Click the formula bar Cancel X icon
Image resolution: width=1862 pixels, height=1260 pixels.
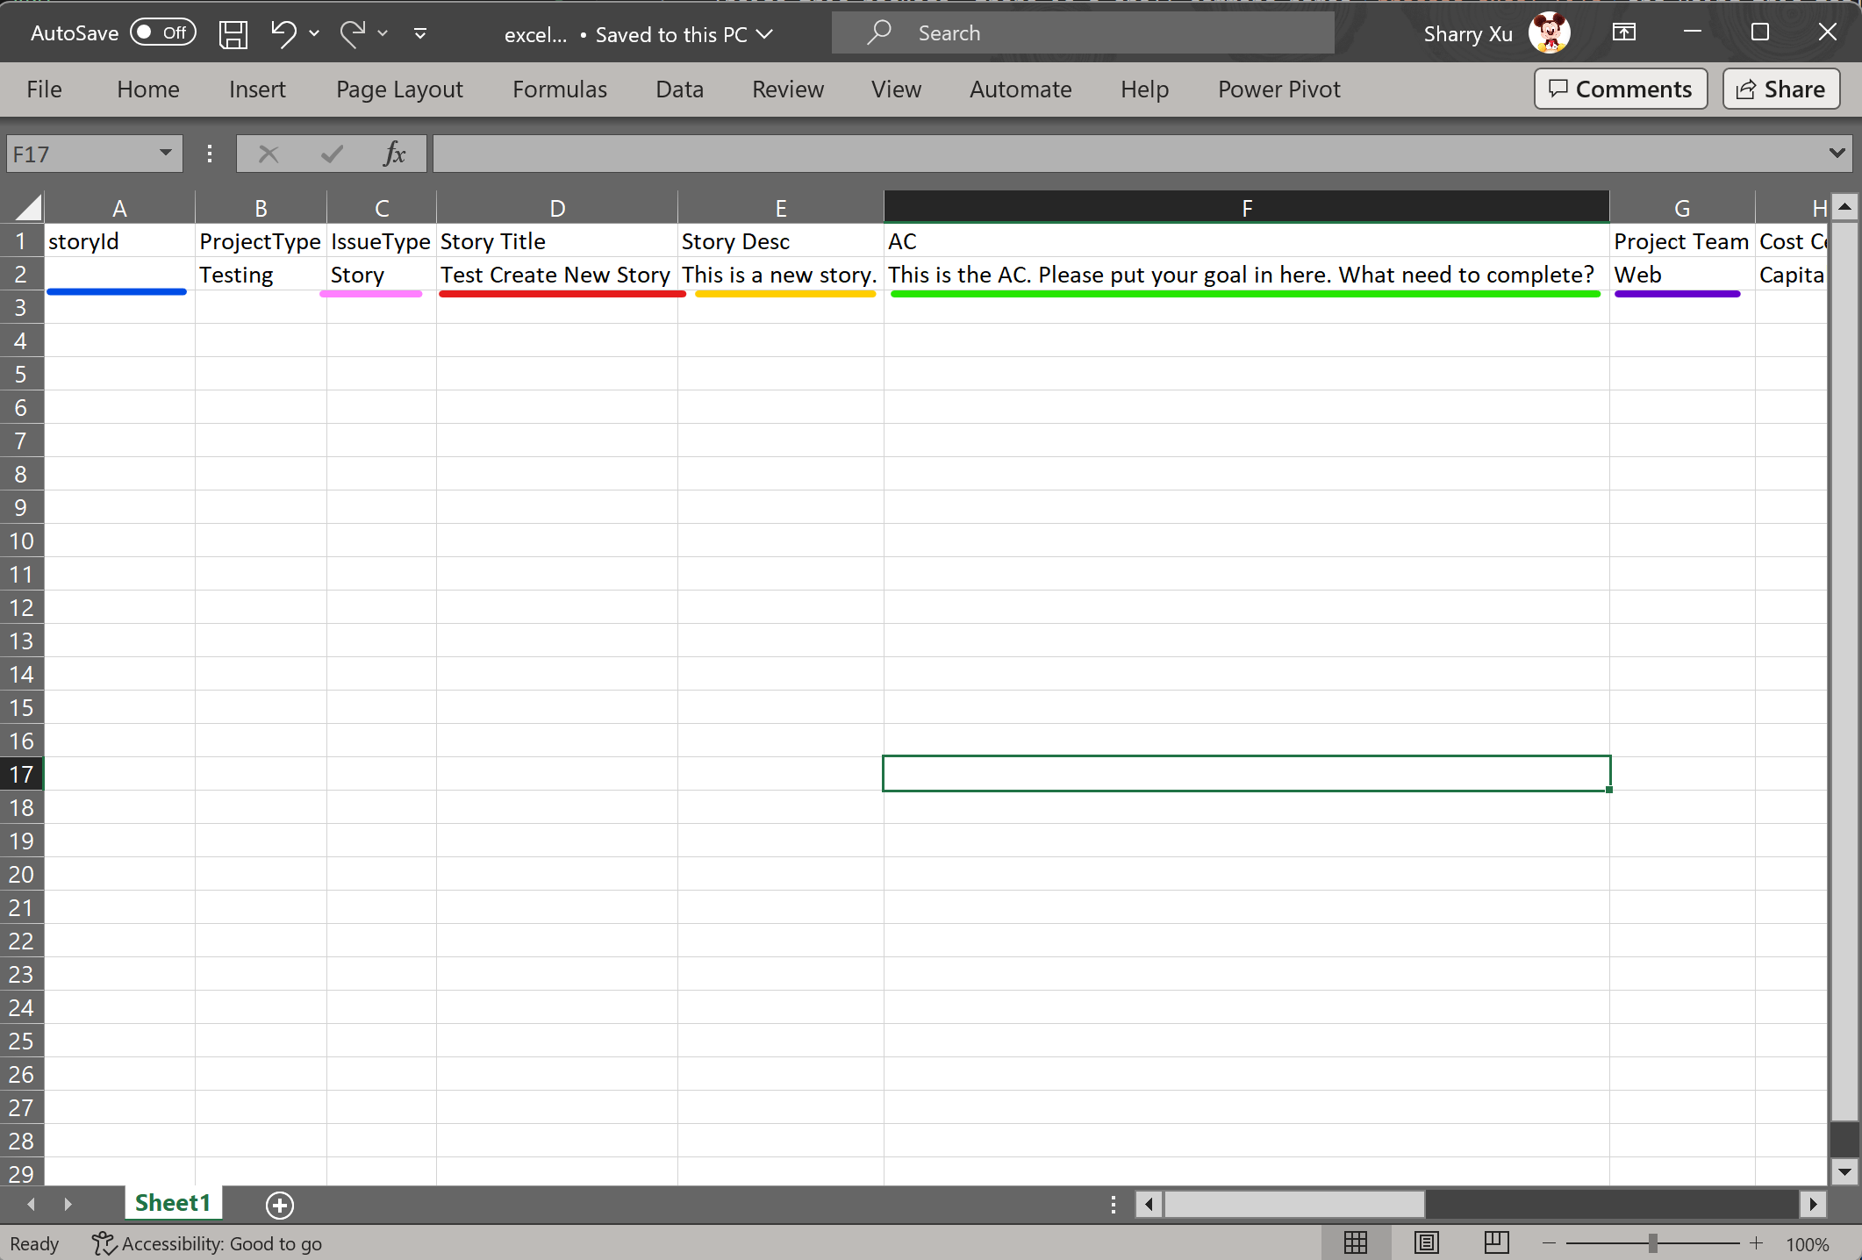tap(269, 154)
